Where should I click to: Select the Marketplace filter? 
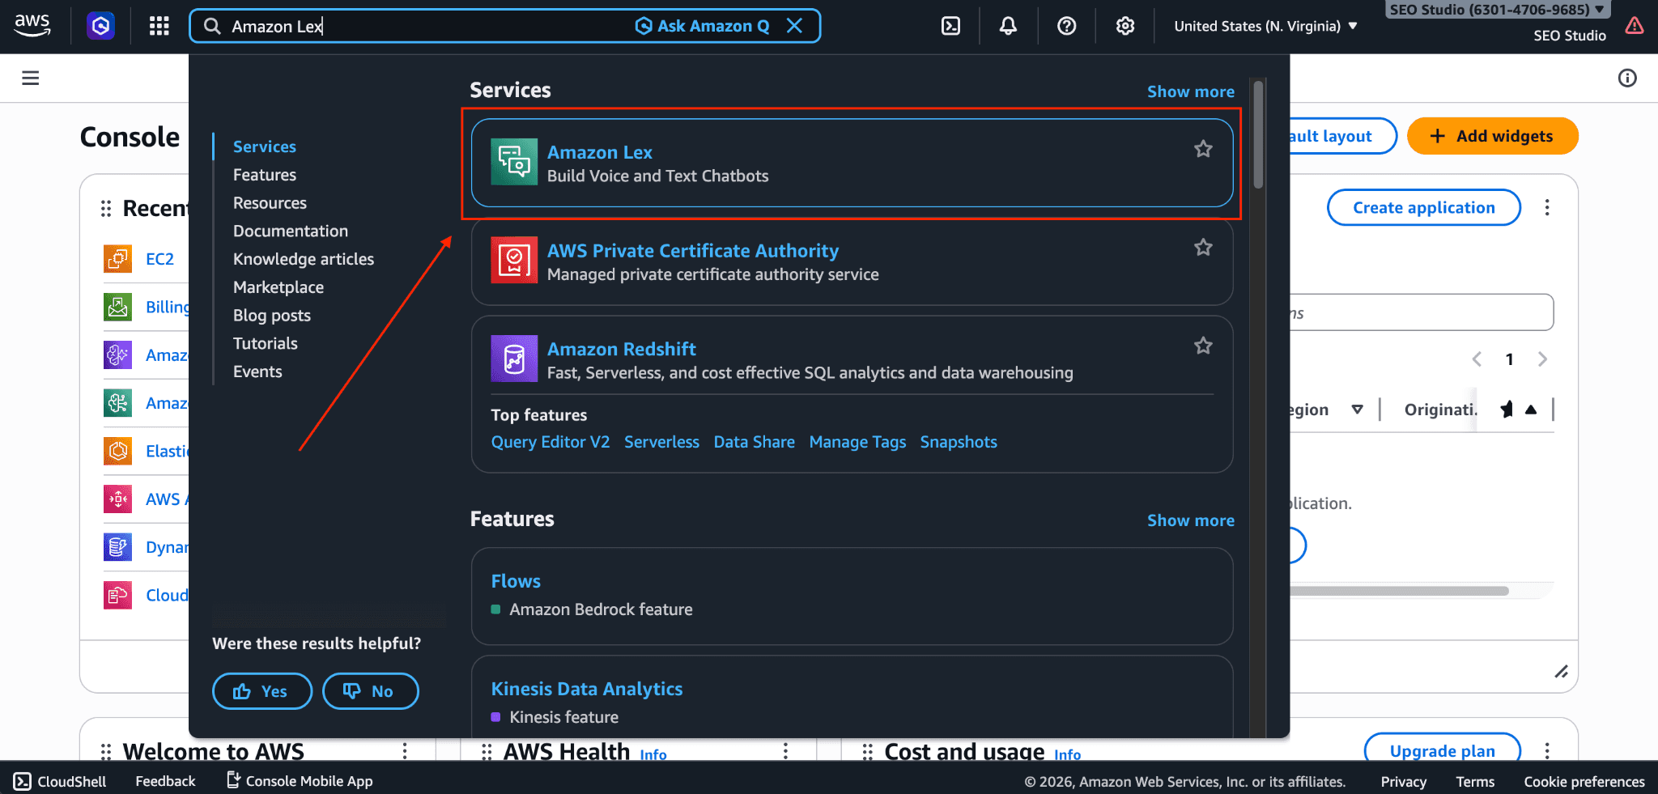pyautogui.click(x=278, y=287)
